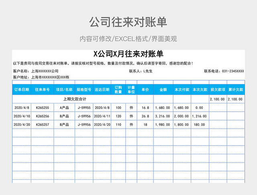Viewport: 257px width, 195px height.
Task: Select quantity cell 100
Action: coord(118,108)
